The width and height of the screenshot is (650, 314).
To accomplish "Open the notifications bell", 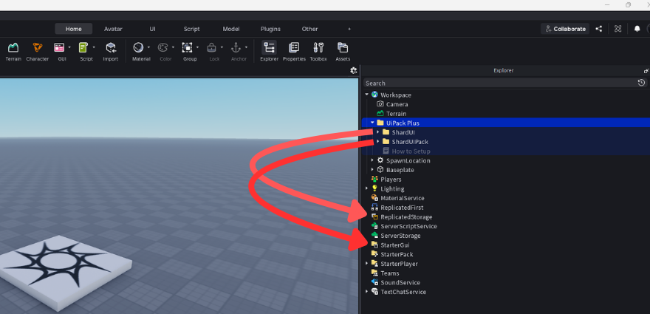I will pyautogui.click(x=637, y=29).
